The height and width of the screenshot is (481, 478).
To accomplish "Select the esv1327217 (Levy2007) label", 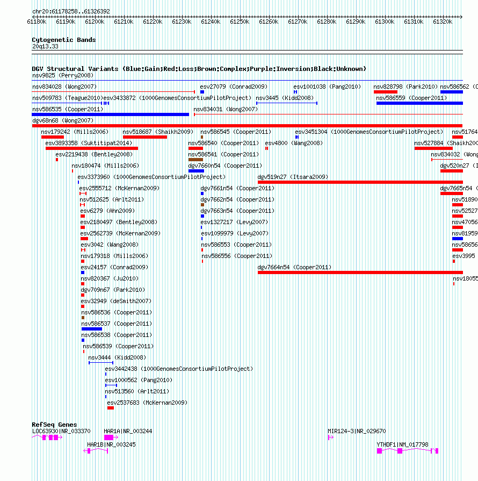I will pyautogui.click(x=234, y=222).
